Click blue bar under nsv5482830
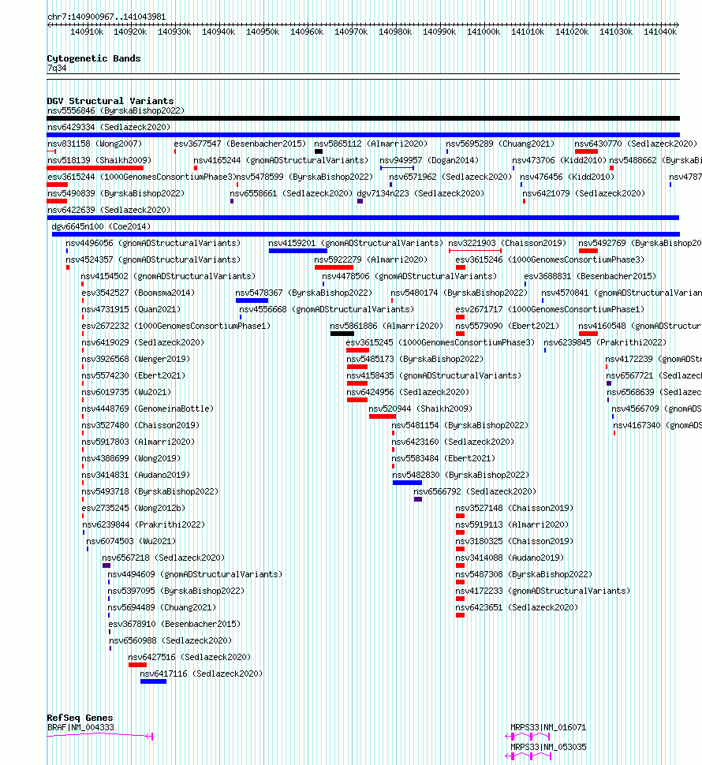The width and height of the screenshot is (702, 765). click(x=407, y=483)
